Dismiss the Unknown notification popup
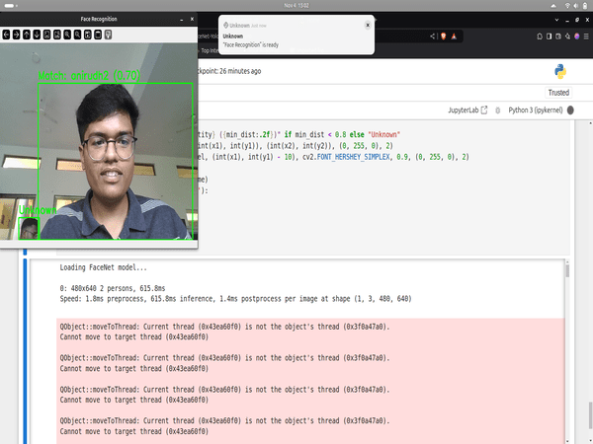The image size is (593, 444). (368, 25)
